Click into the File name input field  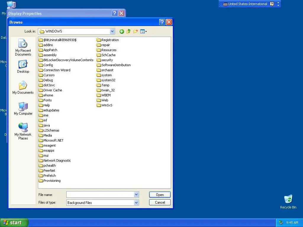pos(100,194)
